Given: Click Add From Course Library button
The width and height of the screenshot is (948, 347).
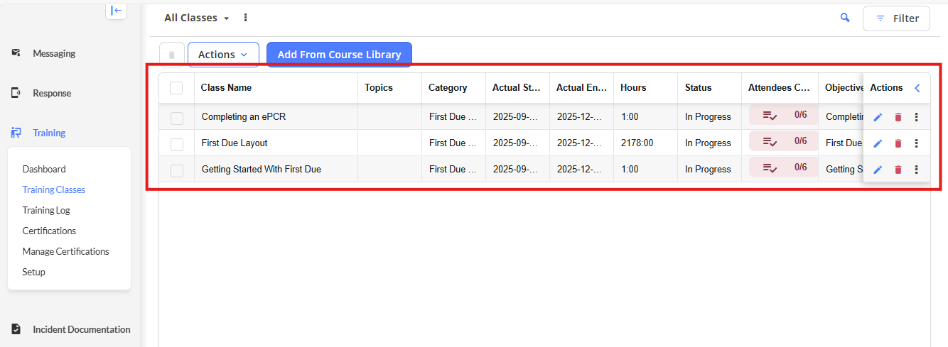Looking at the screenshot, I should (x=339, y=55).
